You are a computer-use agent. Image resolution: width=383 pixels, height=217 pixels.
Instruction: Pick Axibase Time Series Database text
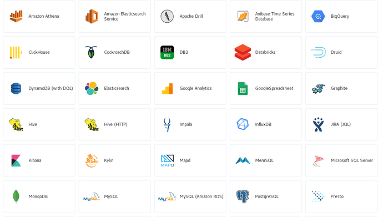[x=275, y=16]
